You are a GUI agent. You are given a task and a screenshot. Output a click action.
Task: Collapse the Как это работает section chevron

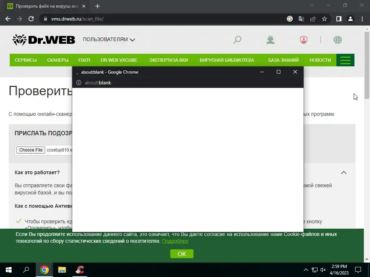(x=344, y=173)
